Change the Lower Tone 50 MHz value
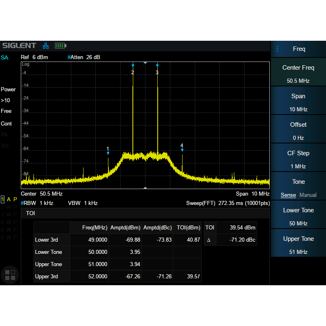The width and height of the screenshot is (326, 326). [298, 216]
